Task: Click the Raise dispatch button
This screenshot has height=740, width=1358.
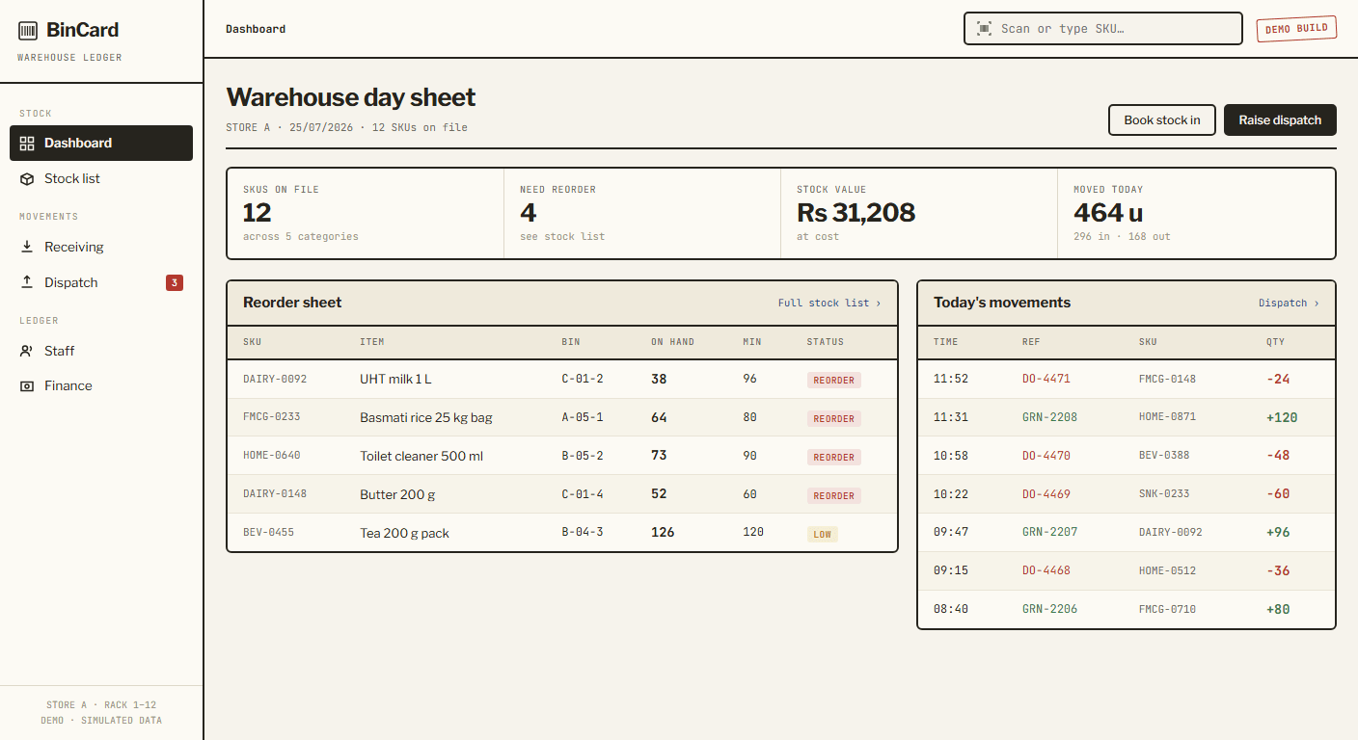Action: [1280, 120]
